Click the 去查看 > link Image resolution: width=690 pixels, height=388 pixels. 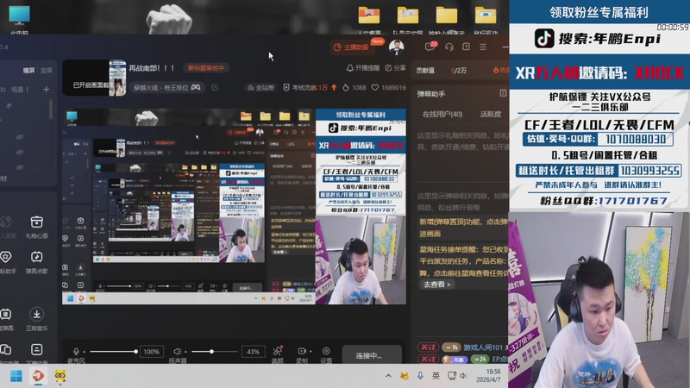point(436,285)
